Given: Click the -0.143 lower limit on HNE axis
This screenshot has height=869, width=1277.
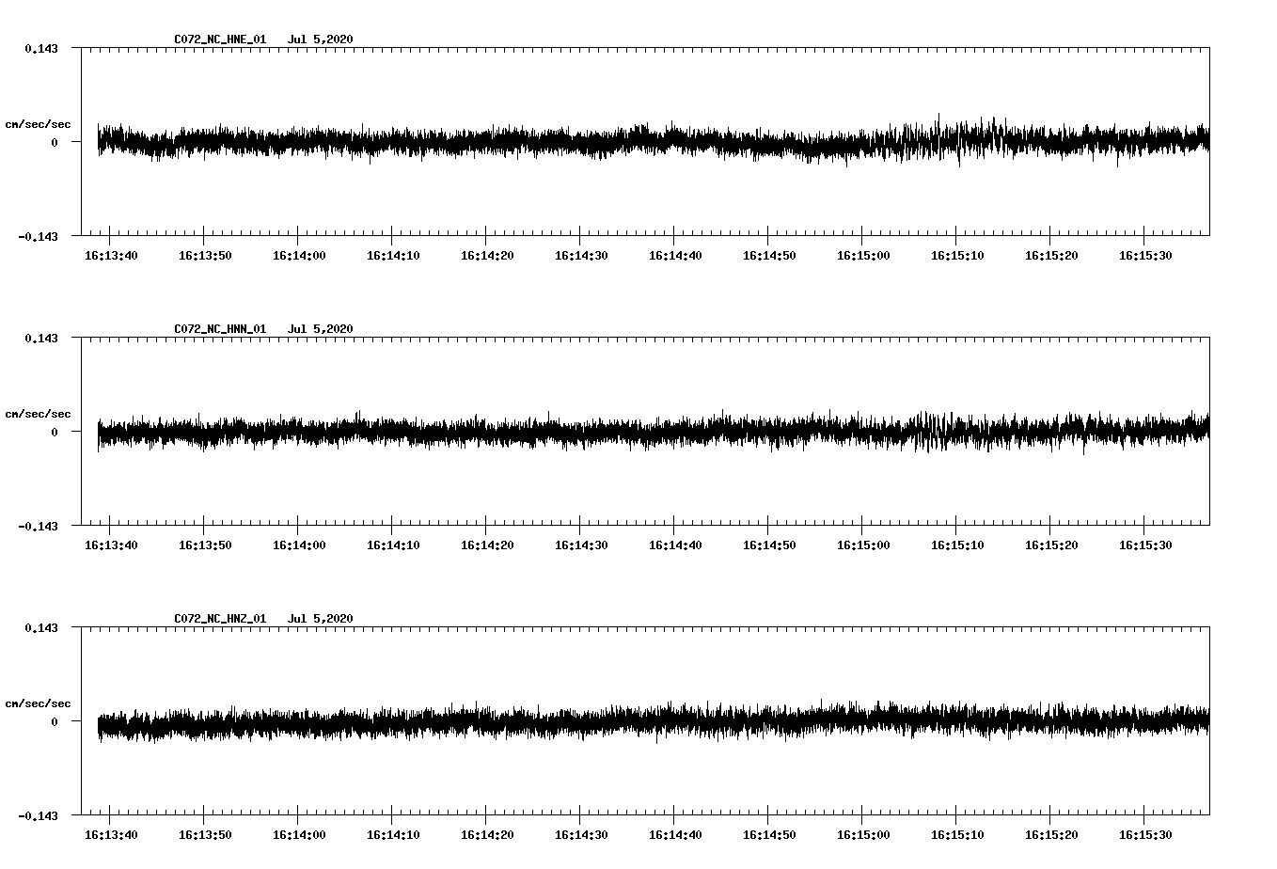Looking at the screenshot, I should tap(38, 237).
